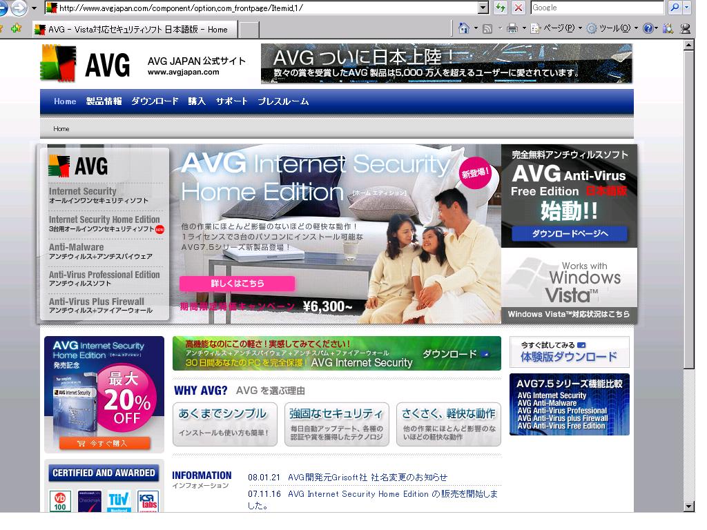Expand the Print dropdown arrow
Viewport: 707px width, 530px height.
524,28
